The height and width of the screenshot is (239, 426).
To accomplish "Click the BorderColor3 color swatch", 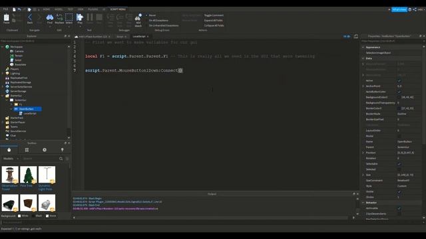I will coord(399,108).
